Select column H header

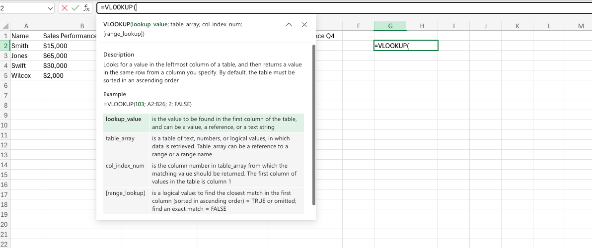[x=422, y=26]
